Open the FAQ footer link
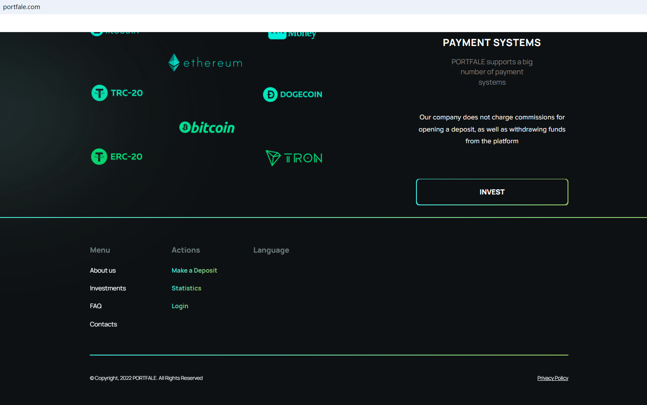Image resolution: width=647 pixels, height=405 pixels. (96, 306)
